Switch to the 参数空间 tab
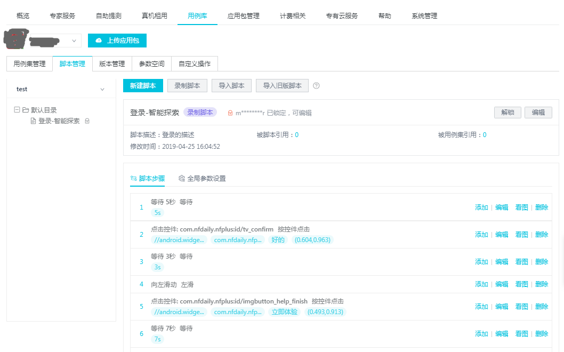 coord(151,64)
